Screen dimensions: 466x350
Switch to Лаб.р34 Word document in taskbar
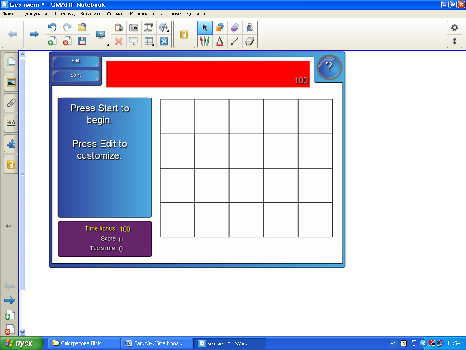pyautogui.click(x=157, y=344)
